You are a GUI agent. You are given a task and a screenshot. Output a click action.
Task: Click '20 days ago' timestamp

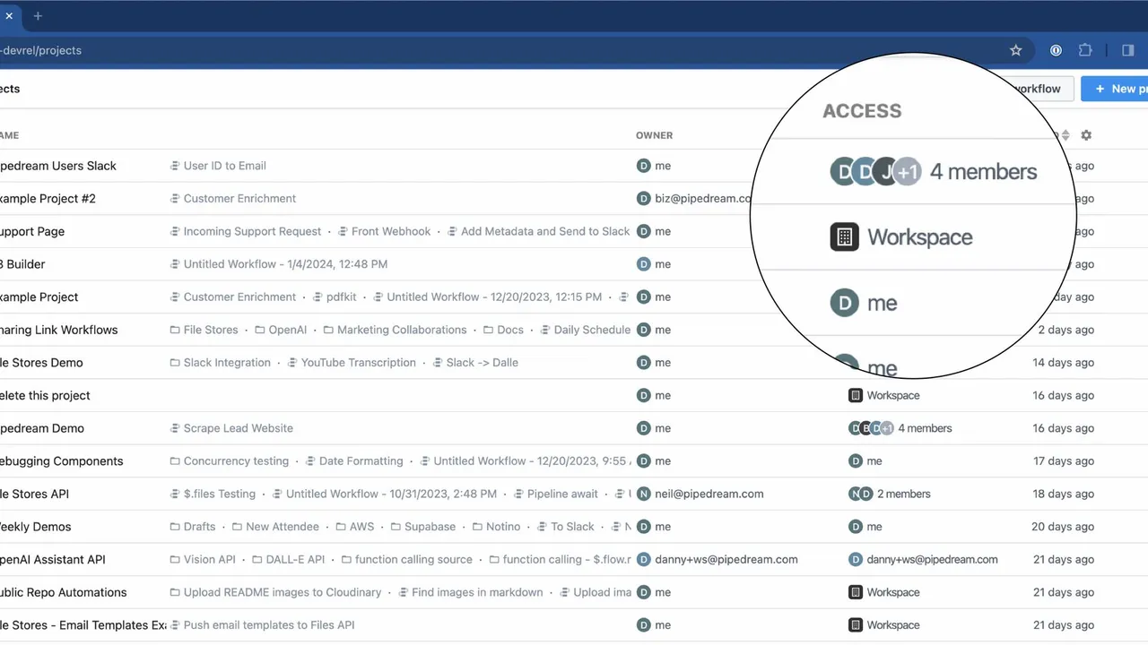1063,527
